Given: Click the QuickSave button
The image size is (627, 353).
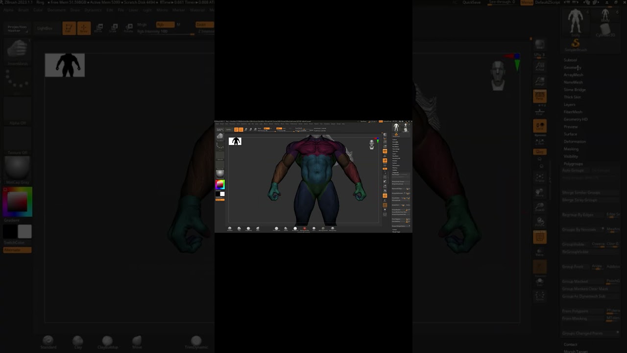Looking at the screenshot, I should click(x=471, y=2).
